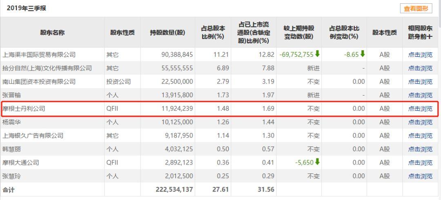Select shareholder name 南山集团资本投资有限公司
441x200 pixels.
39,82
